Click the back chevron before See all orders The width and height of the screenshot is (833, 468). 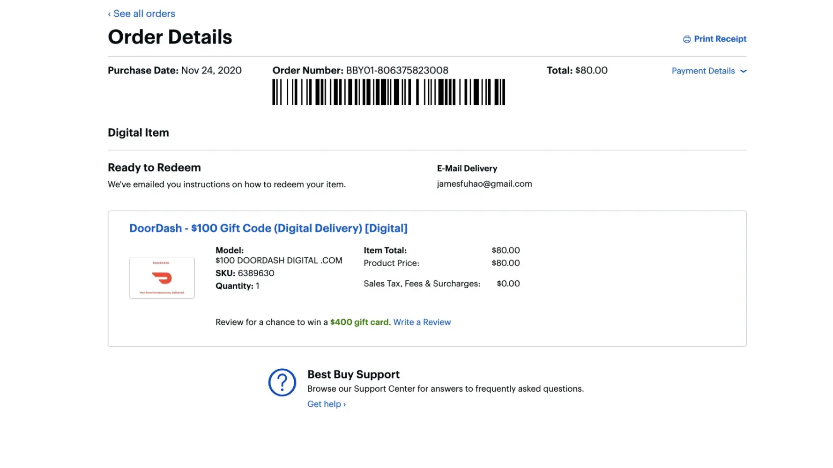[x=110, y=15]
